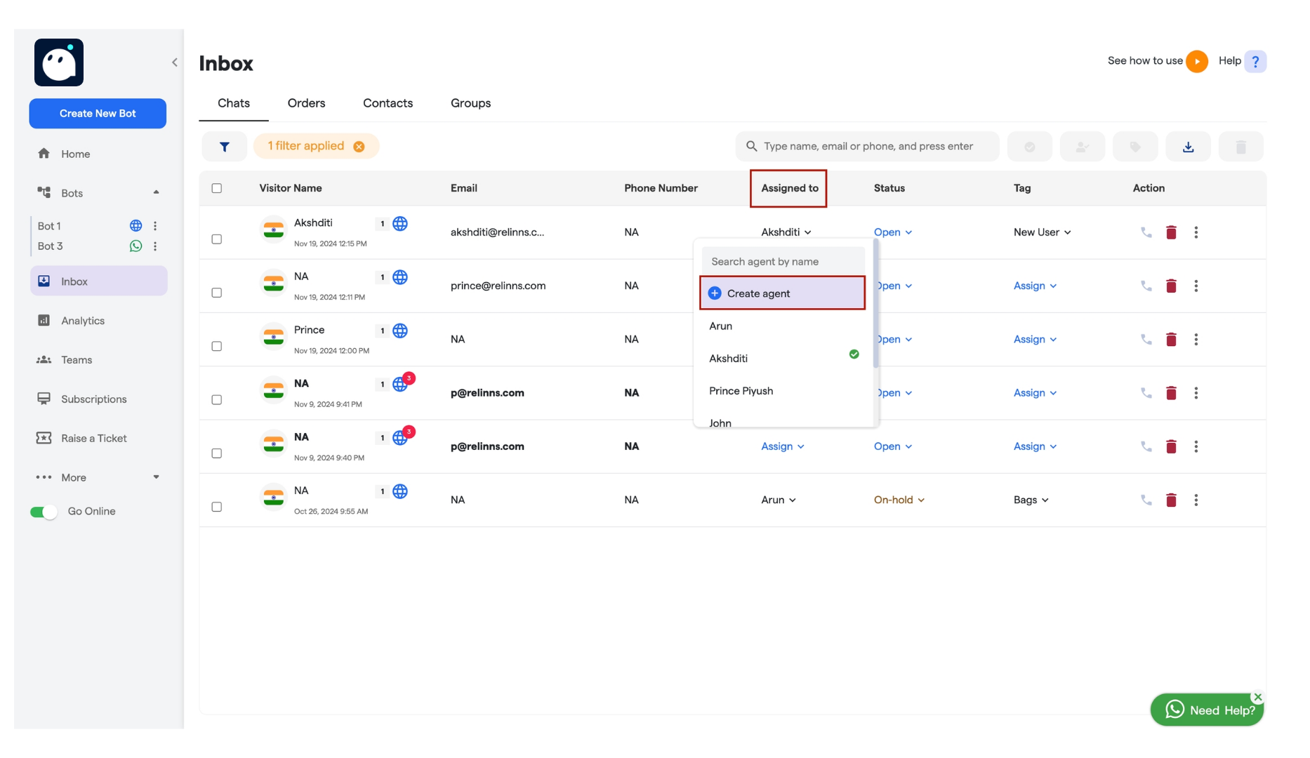
Task: Open Bot 3 WhatsApp icon
Action: point(136,246)
